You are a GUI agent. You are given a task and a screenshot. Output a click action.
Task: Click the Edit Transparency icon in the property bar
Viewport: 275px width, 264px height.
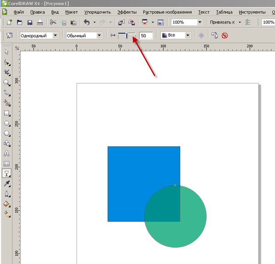(9, 35)
